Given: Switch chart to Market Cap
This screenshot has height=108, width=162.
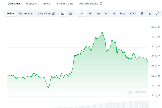Looking at the screenshot, I should pos(26,13).
